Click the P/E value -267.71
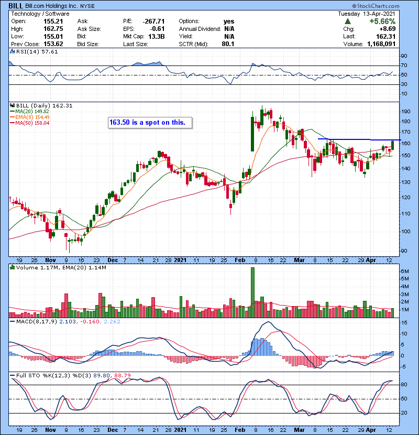This screenshot has height=435, width=419. click(153, 21)
